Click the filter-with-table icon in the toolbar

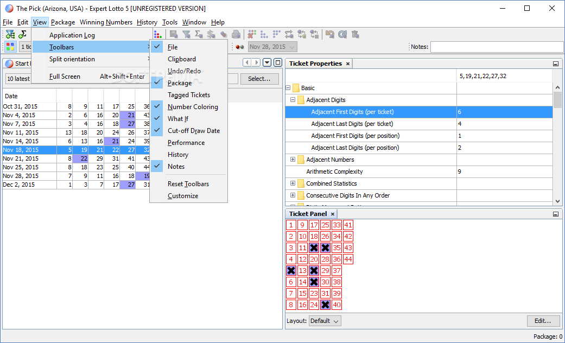tap(10, 35)
